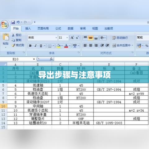Align text left

[85, 45]
